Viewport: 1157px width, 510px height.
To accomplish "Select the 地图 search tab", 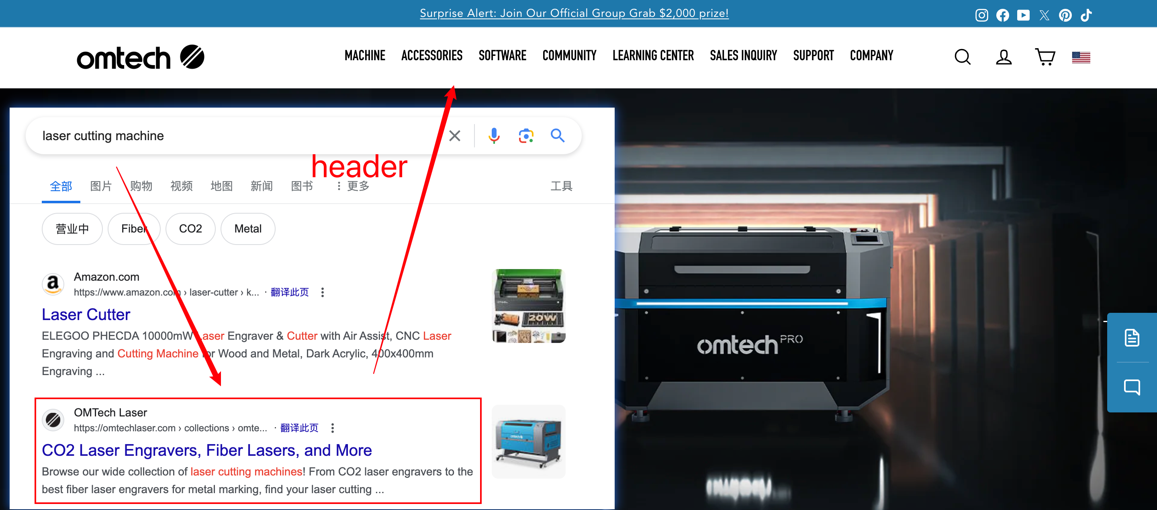I will tap(221, 186).
